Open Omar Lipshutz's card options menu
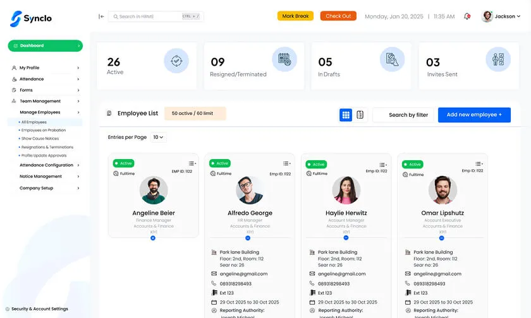531x318 pixels. click(x=480, y=164)
